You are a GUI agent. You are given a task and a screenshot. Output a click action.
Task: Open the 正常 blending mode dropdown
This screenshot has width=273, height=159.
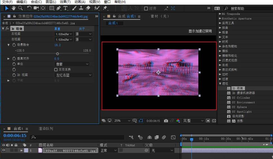coord(108,150)
